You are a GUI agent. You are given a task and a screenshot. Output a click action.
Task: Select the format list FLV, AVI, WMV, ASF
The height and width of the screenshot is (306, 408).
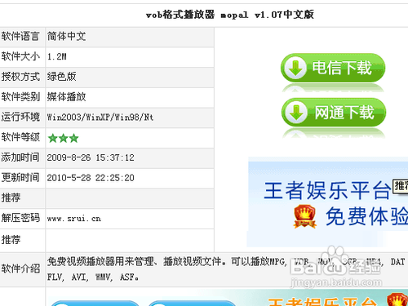click(x=93, y=277)
